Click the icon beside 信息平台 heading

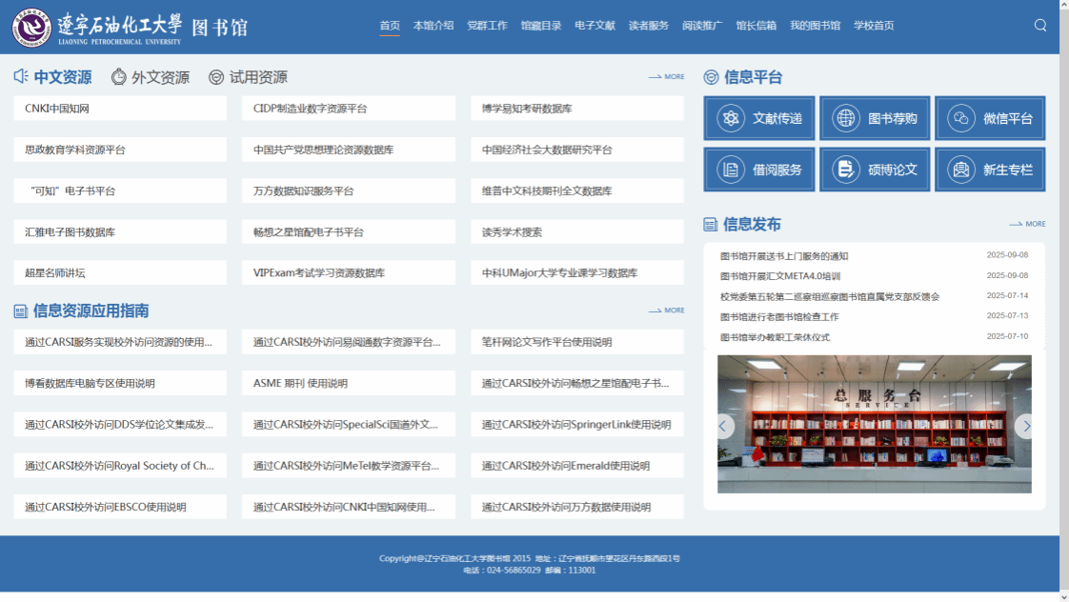point(711,77)
